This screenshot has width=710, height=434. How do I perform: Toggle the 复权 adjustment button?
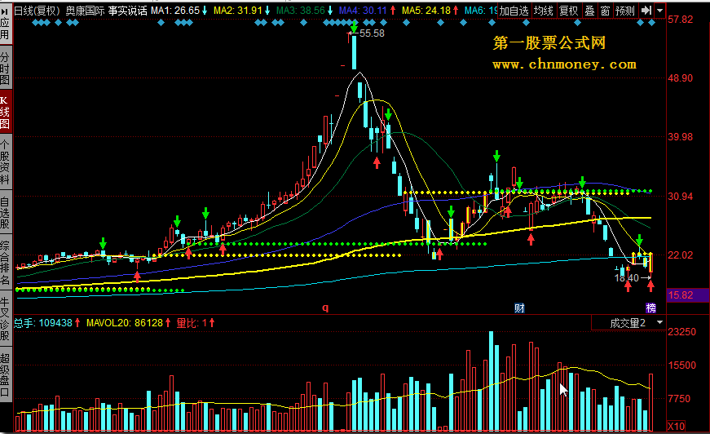click(568, 11)
